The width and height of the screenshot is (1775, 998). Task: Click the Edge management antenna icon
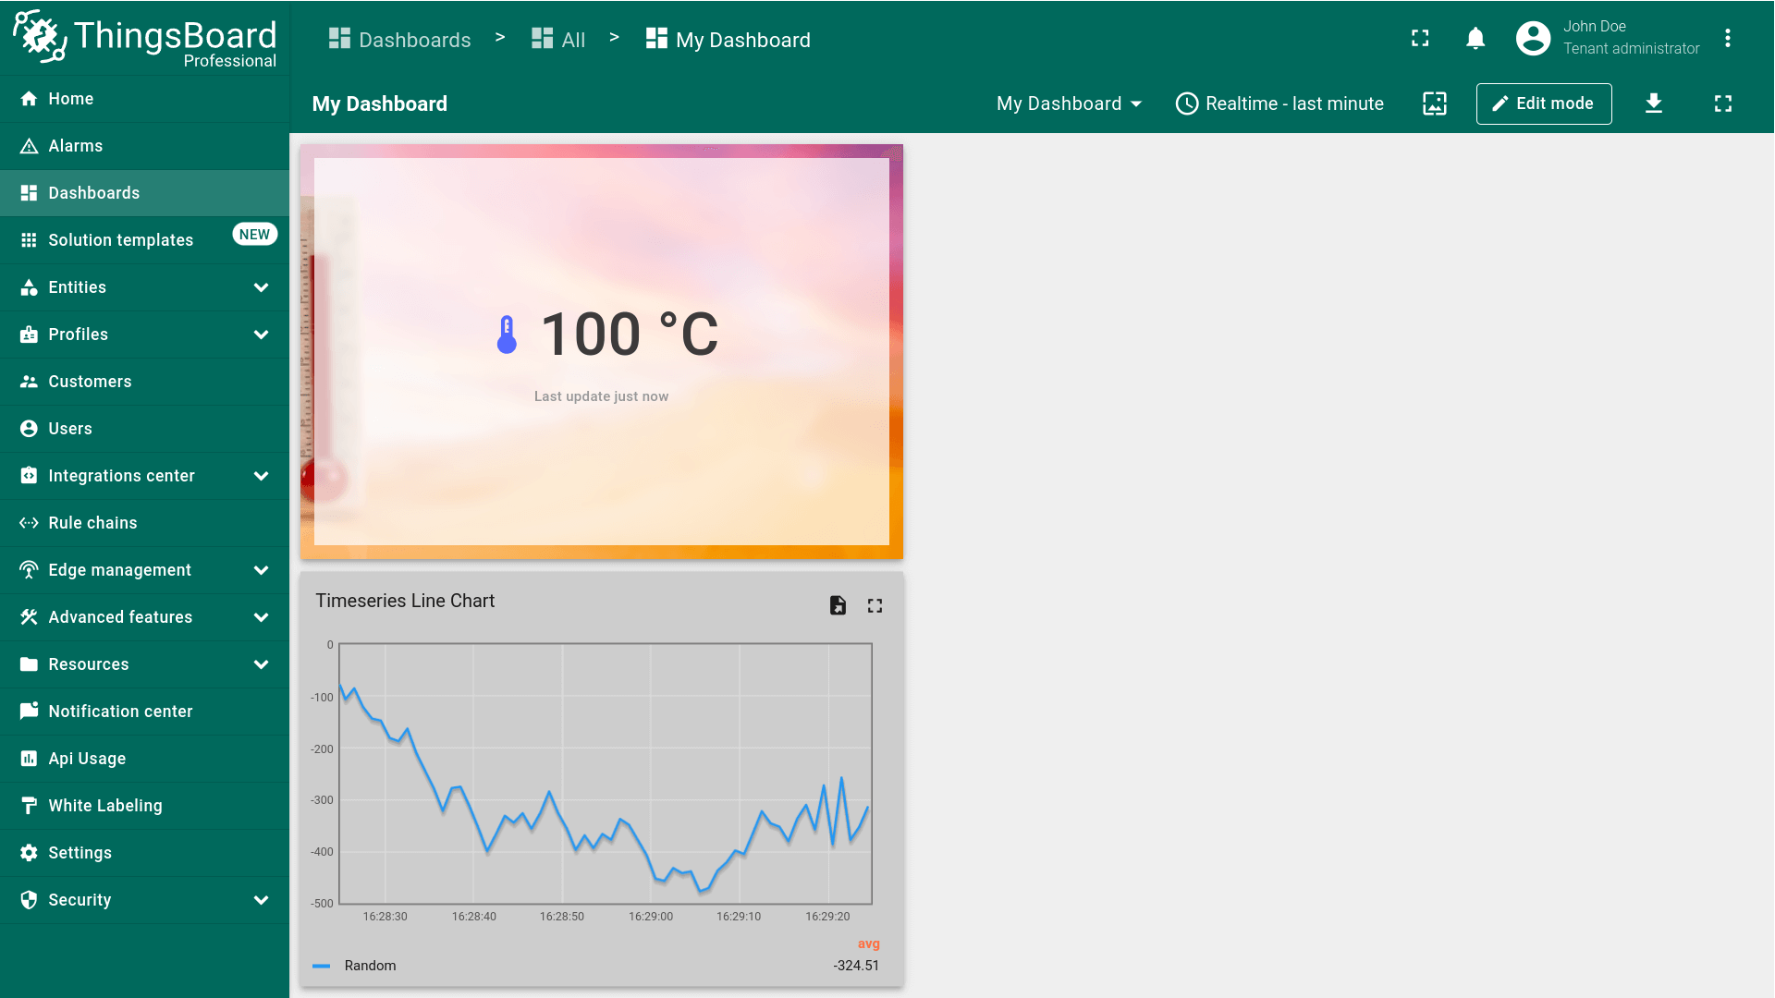pyautogui.click(x=29, y=570)
